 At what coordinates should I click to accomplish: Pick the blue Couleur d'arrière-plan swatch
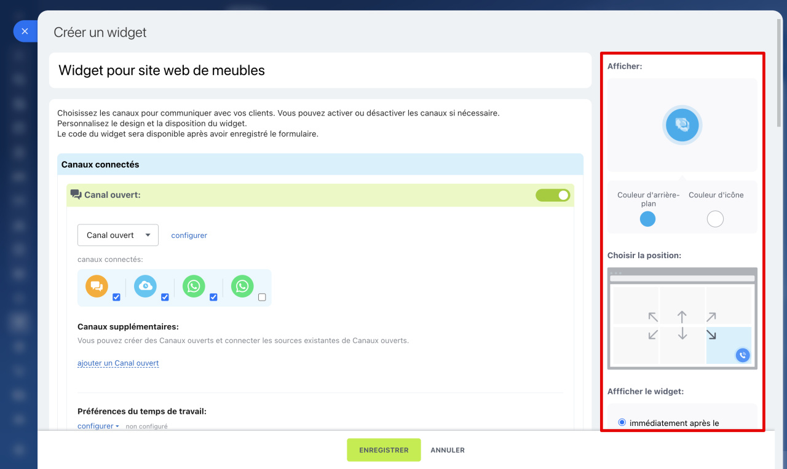[647, 219]
